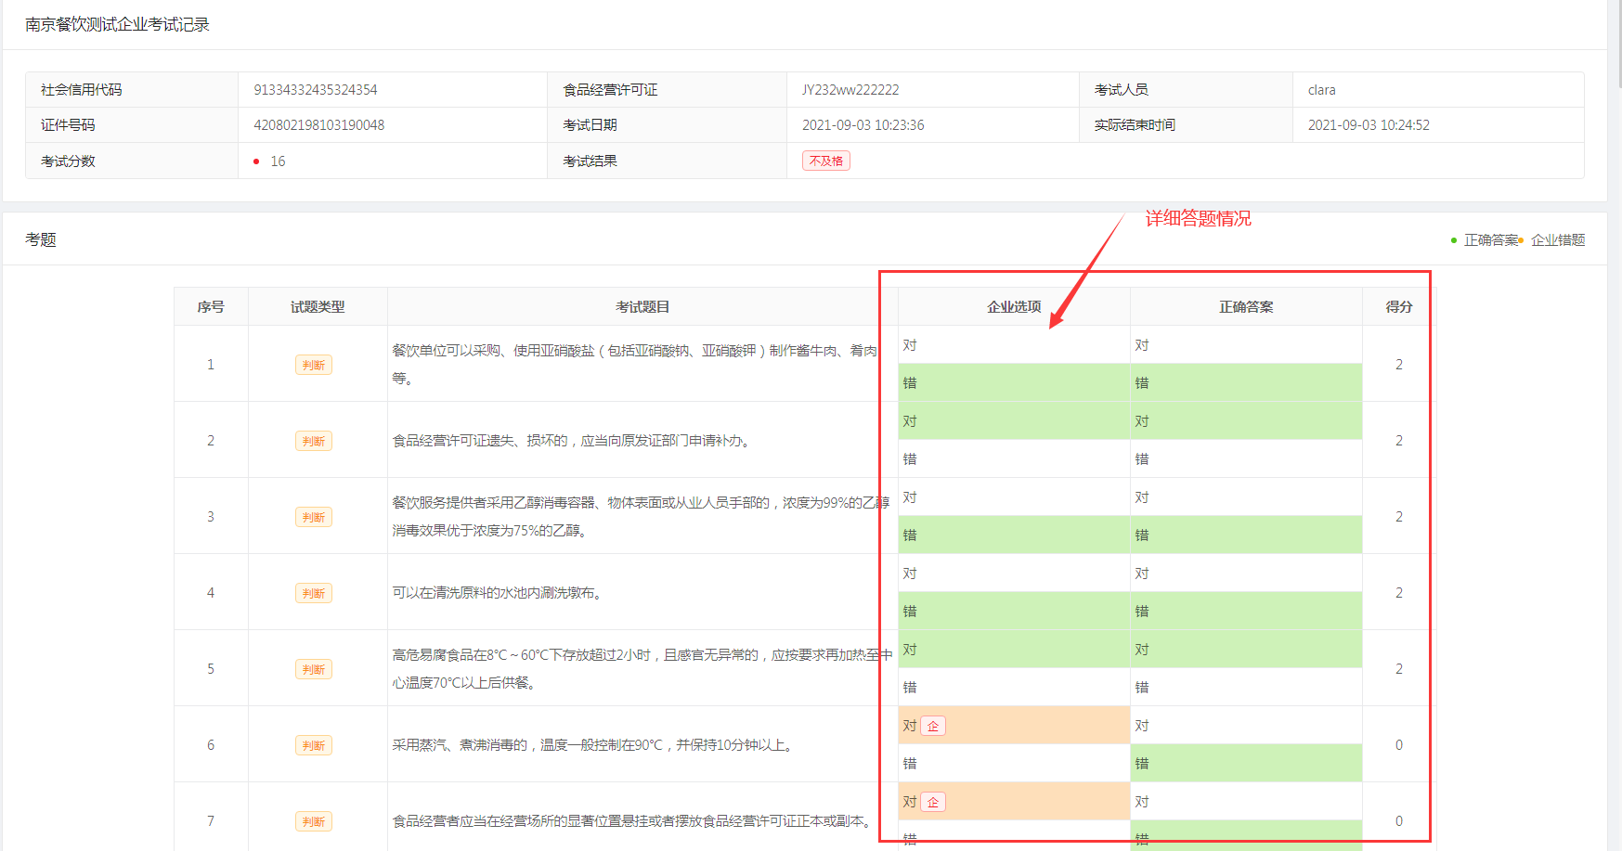Click the examinee name clara
The image size is (1622, 851).
[x=1321, y=90]
